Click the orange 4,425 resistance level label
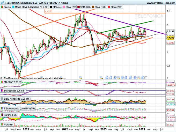This screenshot has width=176, height=132. pos(48,11)
